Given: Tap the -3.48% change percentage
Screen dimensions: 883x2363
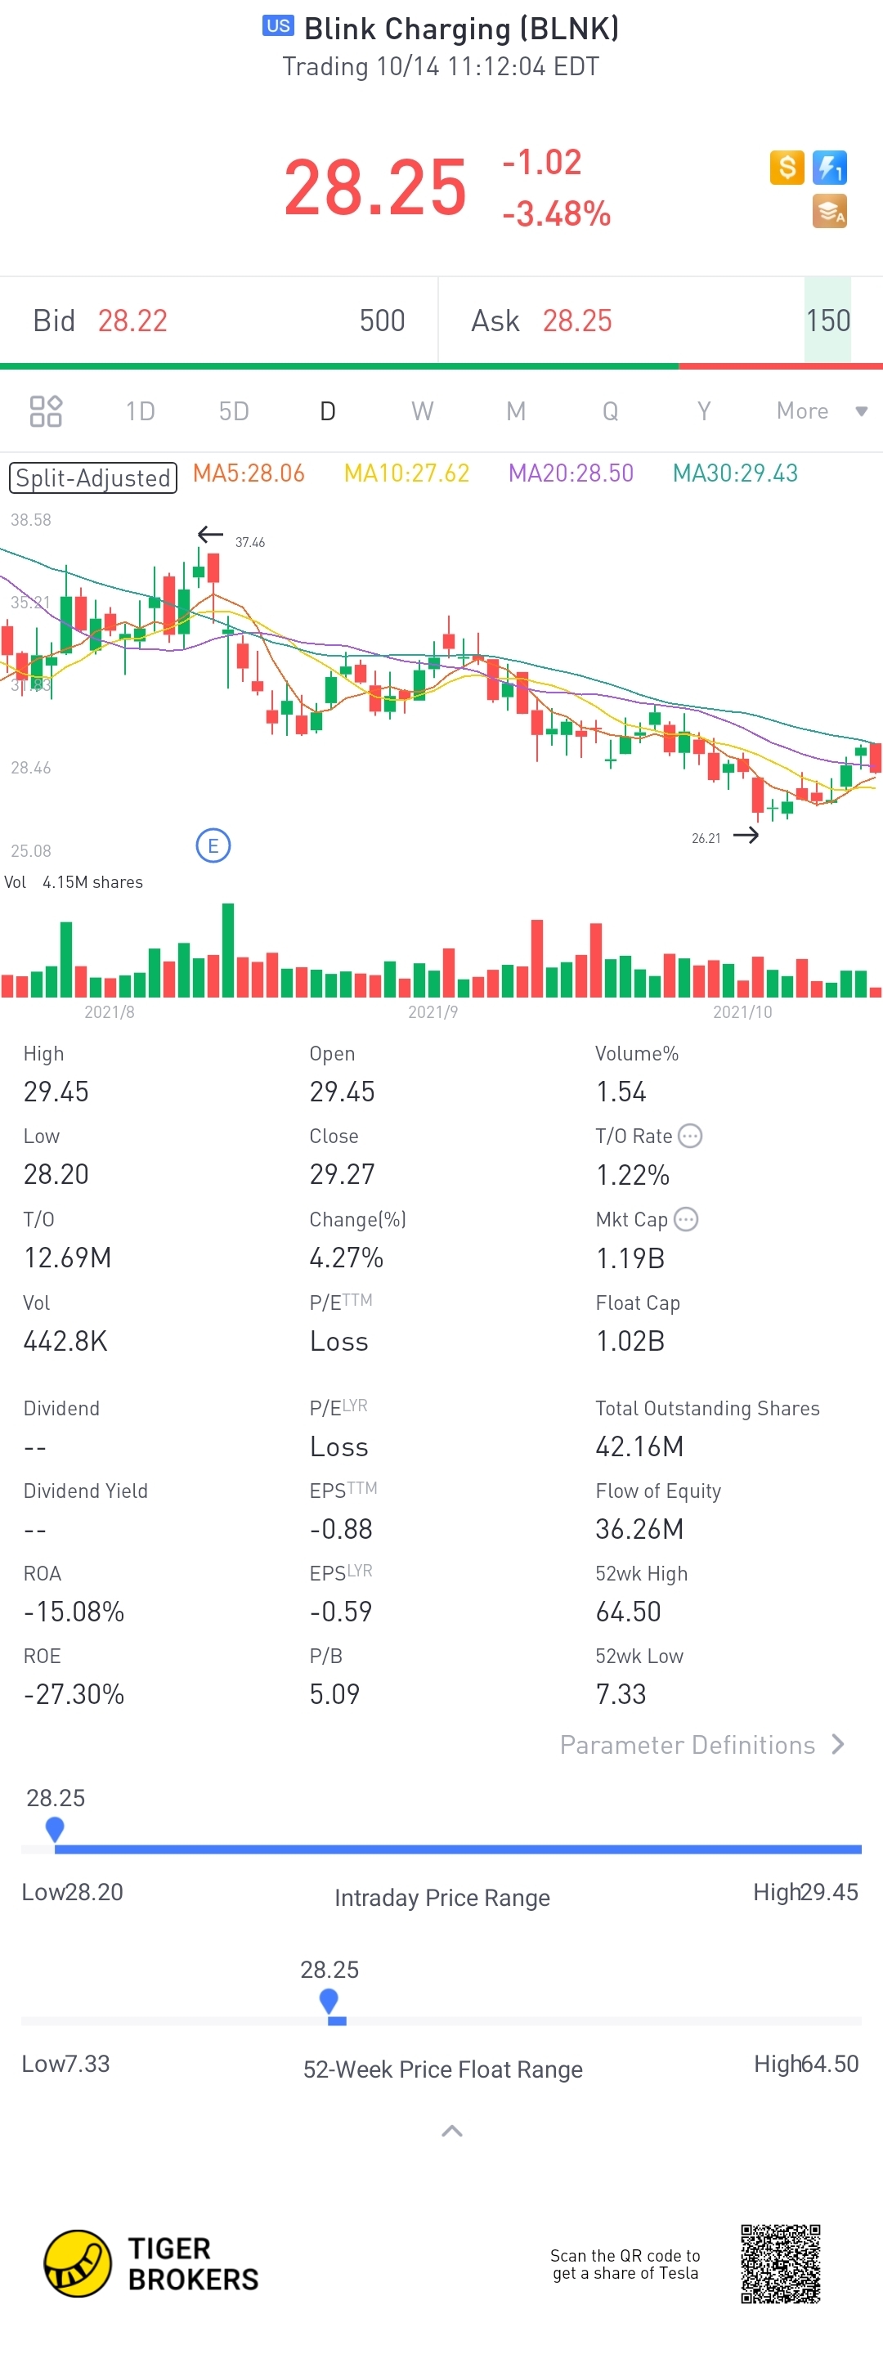Looking at the screenshot, I should 557,213.
